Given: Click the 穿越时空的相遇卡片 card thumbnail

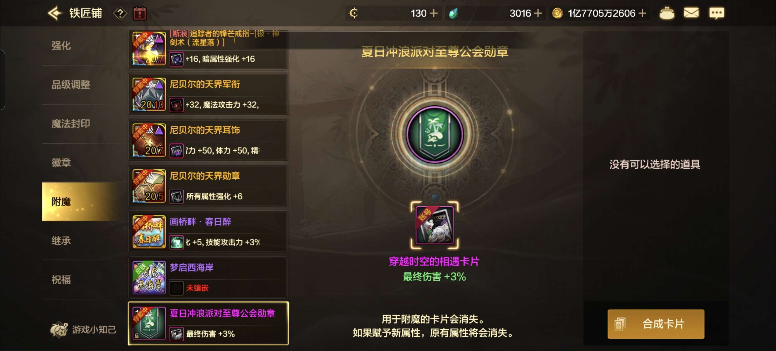Looking at the screenshot, I should pyautogui.click(x=435, y=225).
